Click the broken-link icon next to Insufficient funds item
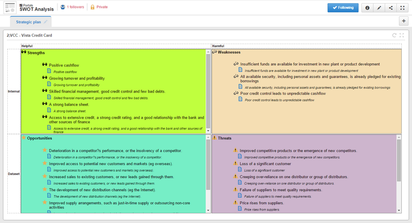 click(236, 64)
